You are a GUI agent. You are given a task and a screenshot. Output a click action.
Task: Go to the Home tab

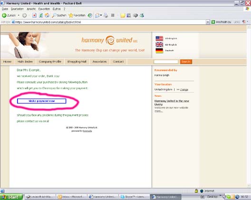[7, 62]
